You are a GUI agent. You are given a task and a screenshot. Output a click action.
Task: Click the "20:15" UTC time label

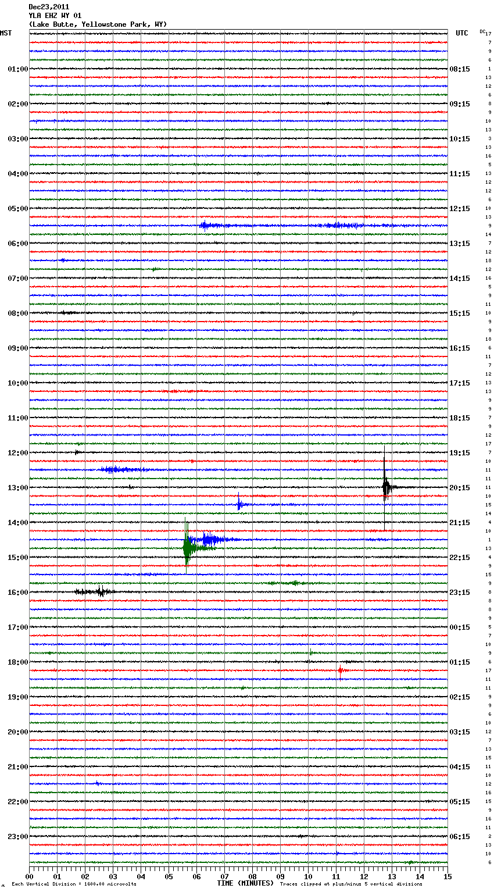[x=460, y=488]
